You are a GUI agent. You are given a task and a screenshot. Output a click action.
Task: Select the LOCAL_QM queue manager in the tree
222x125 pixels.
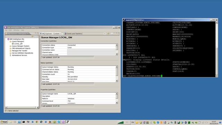(18, 44)
